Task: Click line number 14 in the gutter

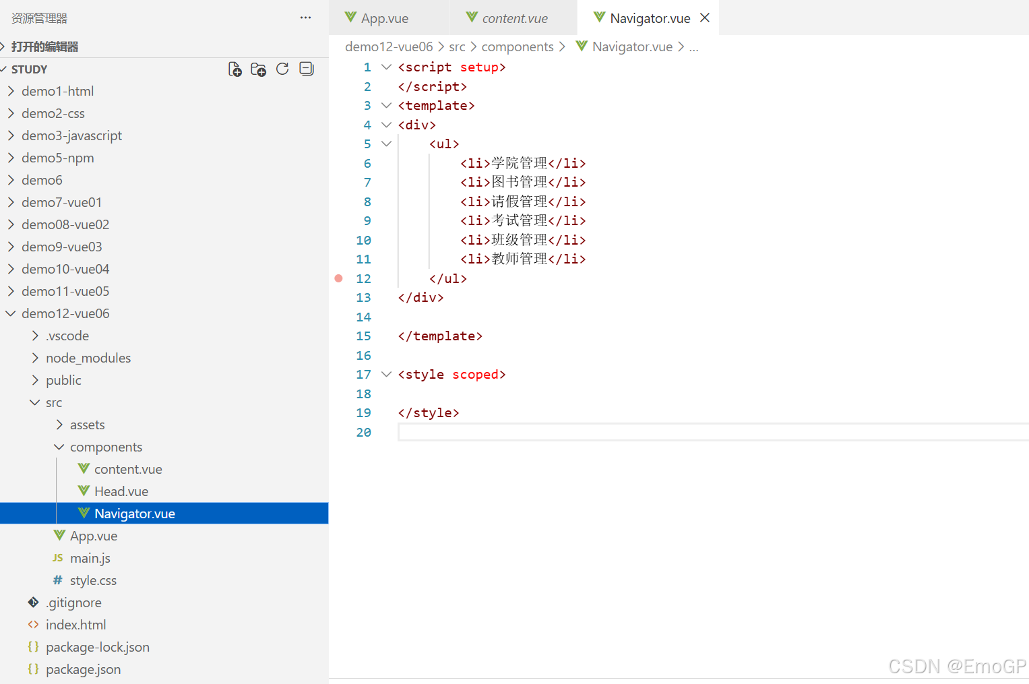Action: pyautogui.click(x=363, y=317)
